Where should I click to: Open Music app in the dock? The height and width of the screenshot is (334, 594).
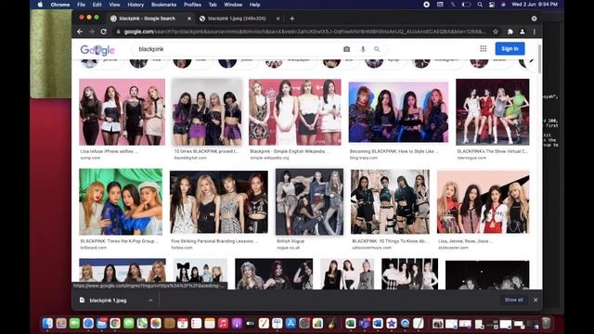(x=223, y=323)
